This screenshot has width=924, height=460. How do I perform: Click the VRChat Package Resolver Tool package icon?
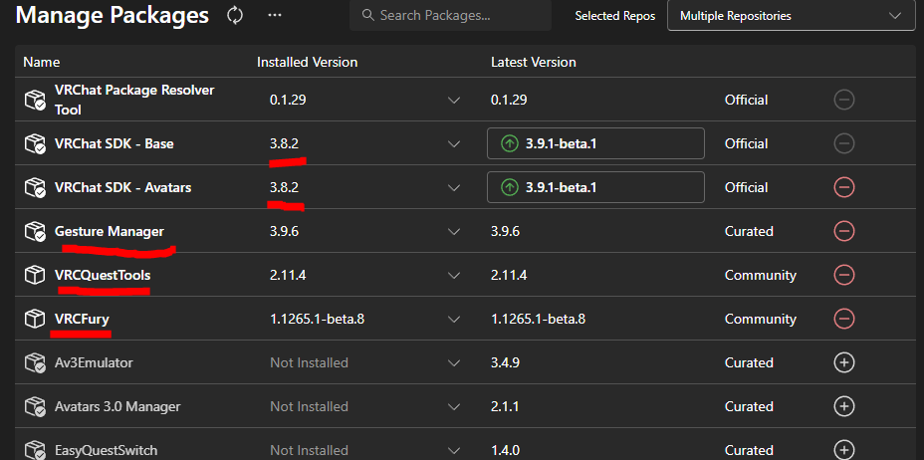pyautogui.click(x=35, y=100)
